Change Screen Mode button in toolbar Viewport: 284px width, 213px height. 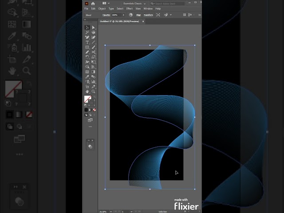(x=90, y=120)
